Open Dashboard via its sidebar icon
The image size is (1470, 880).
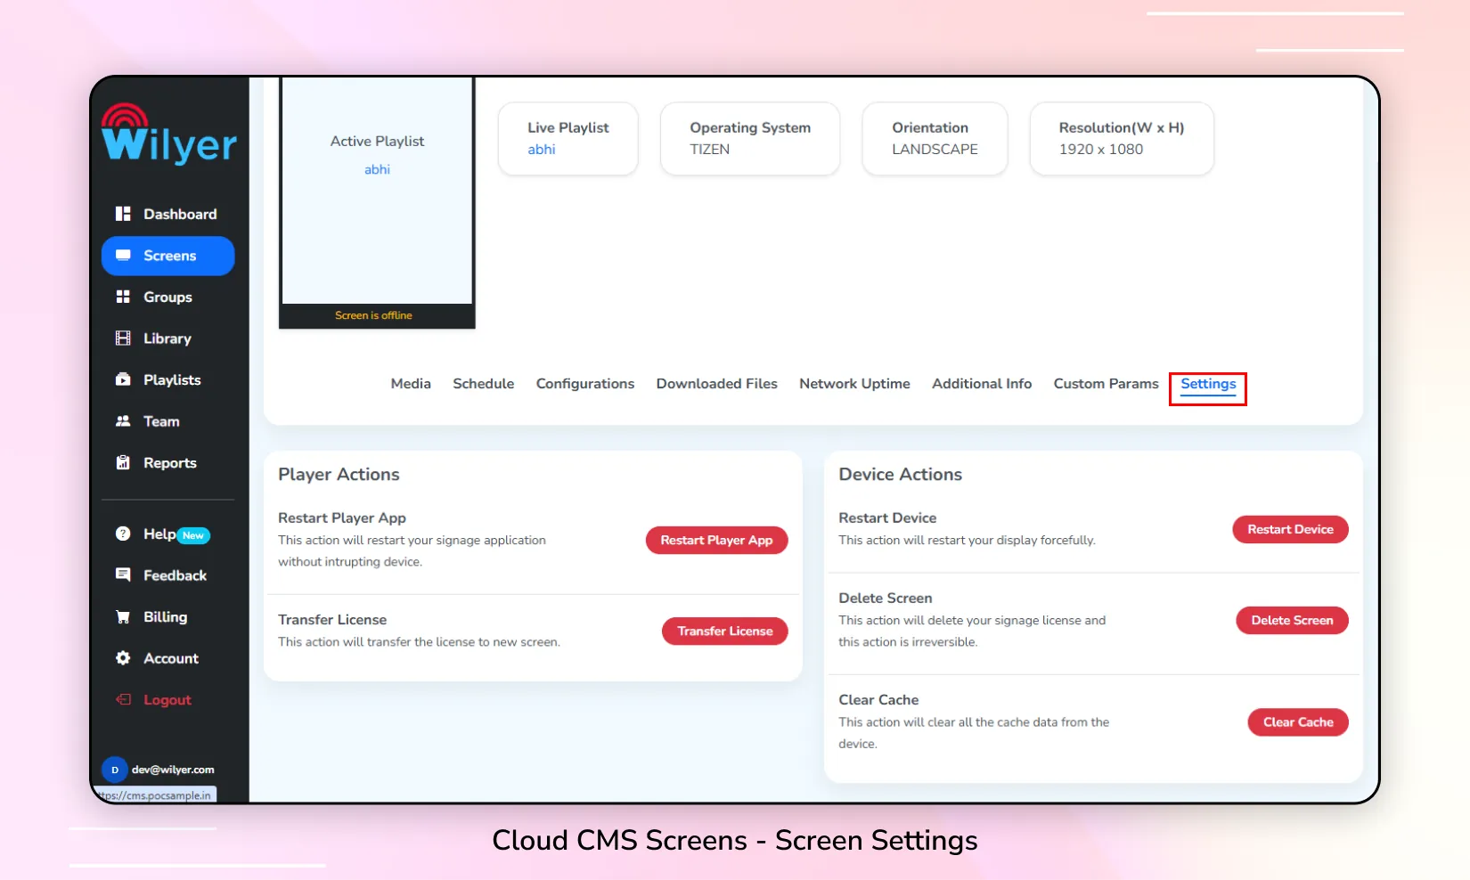click(123, 214)
